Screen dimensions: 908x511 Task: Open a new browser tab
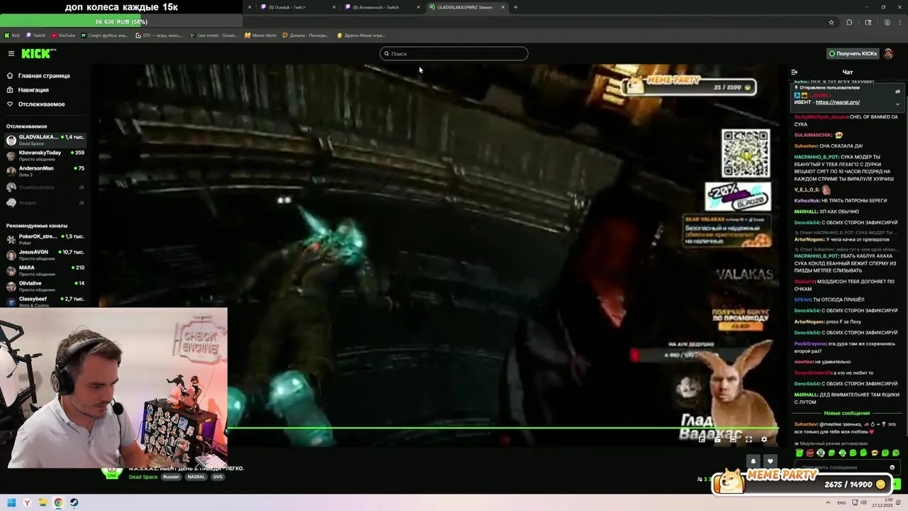click(x=515, y=7)
